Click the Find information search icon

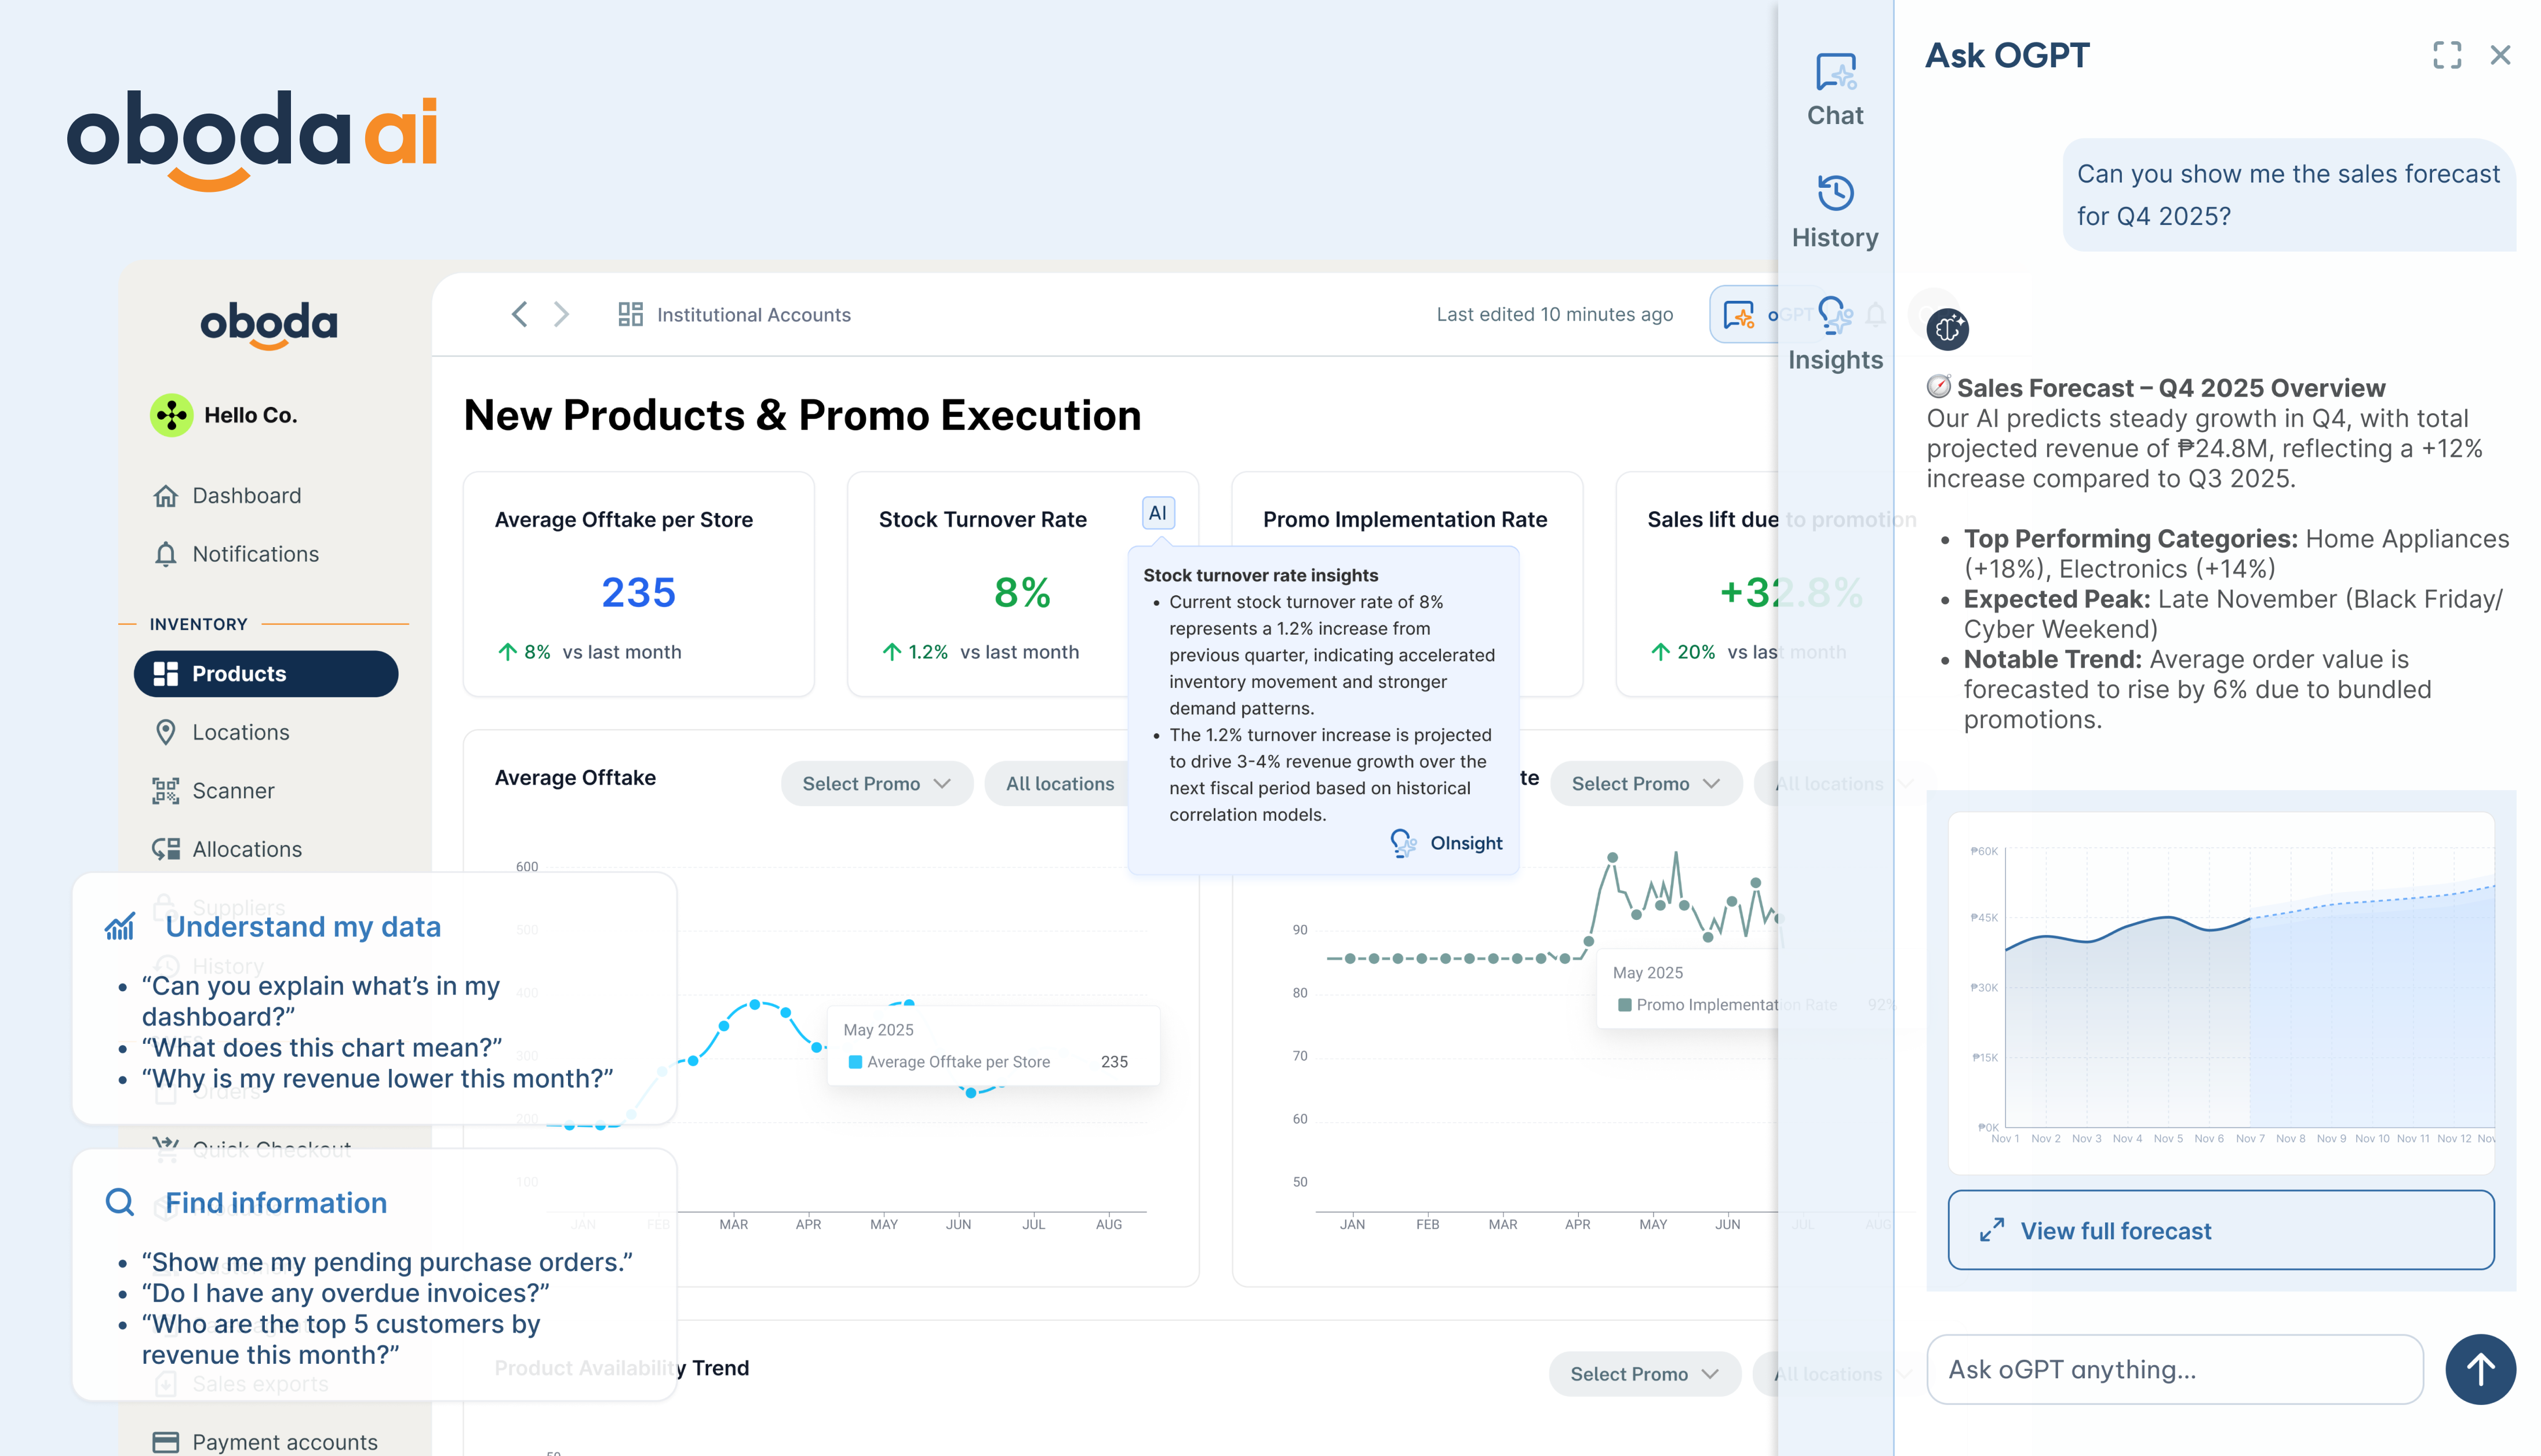tap(119, 1202)
